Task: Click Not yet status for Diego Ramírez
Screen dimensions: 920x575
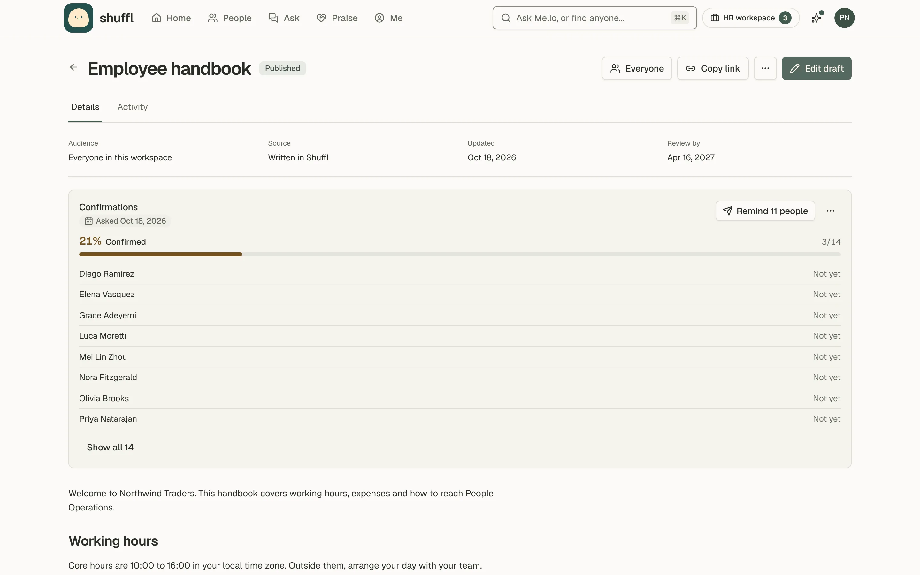Action: (x=826, y=274)
